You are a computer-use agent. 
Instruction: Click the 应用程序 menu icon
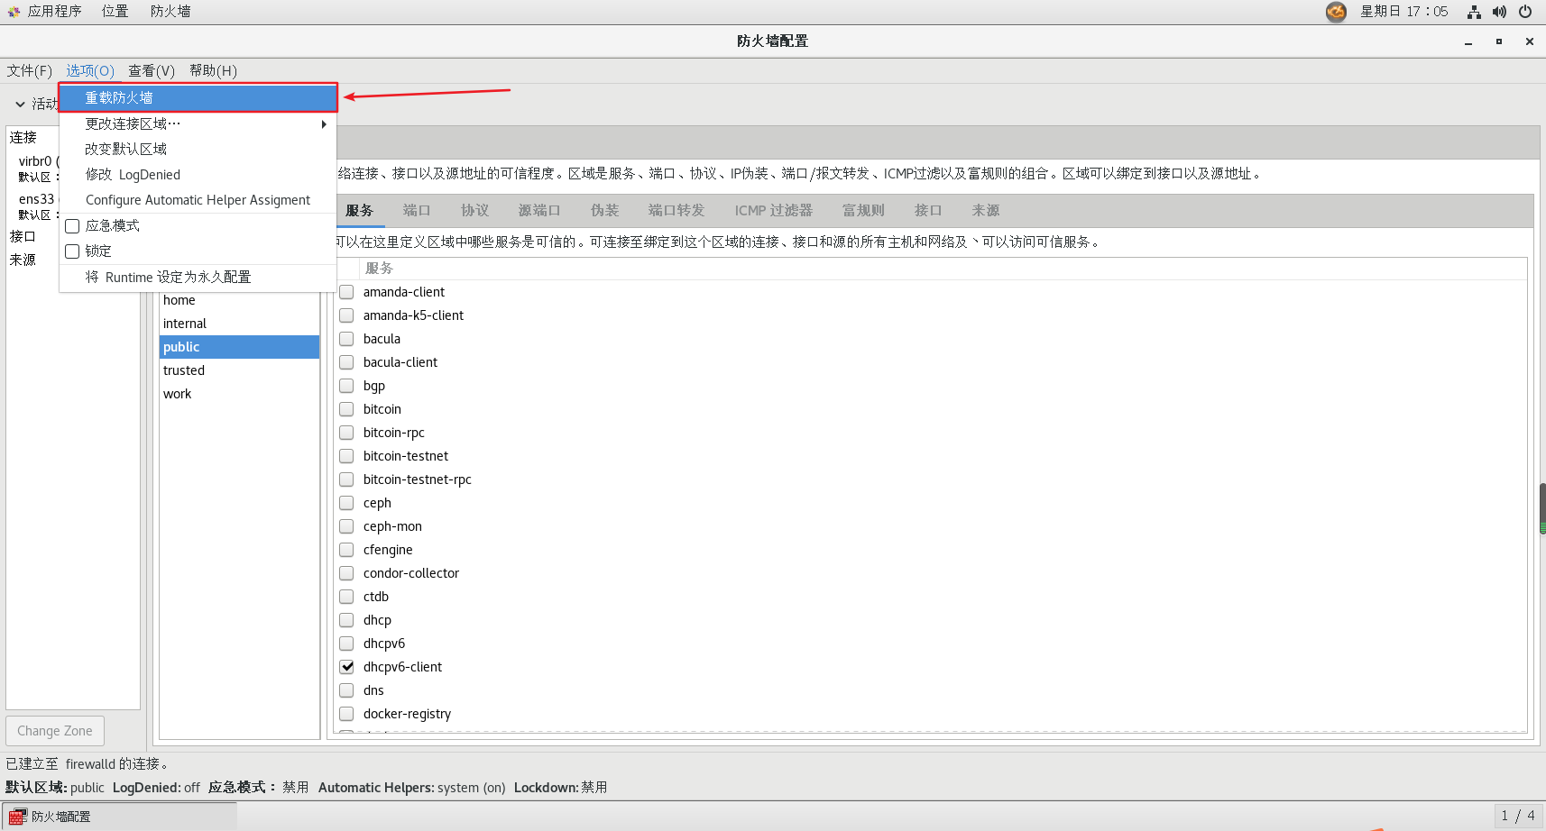click(14, 12)
